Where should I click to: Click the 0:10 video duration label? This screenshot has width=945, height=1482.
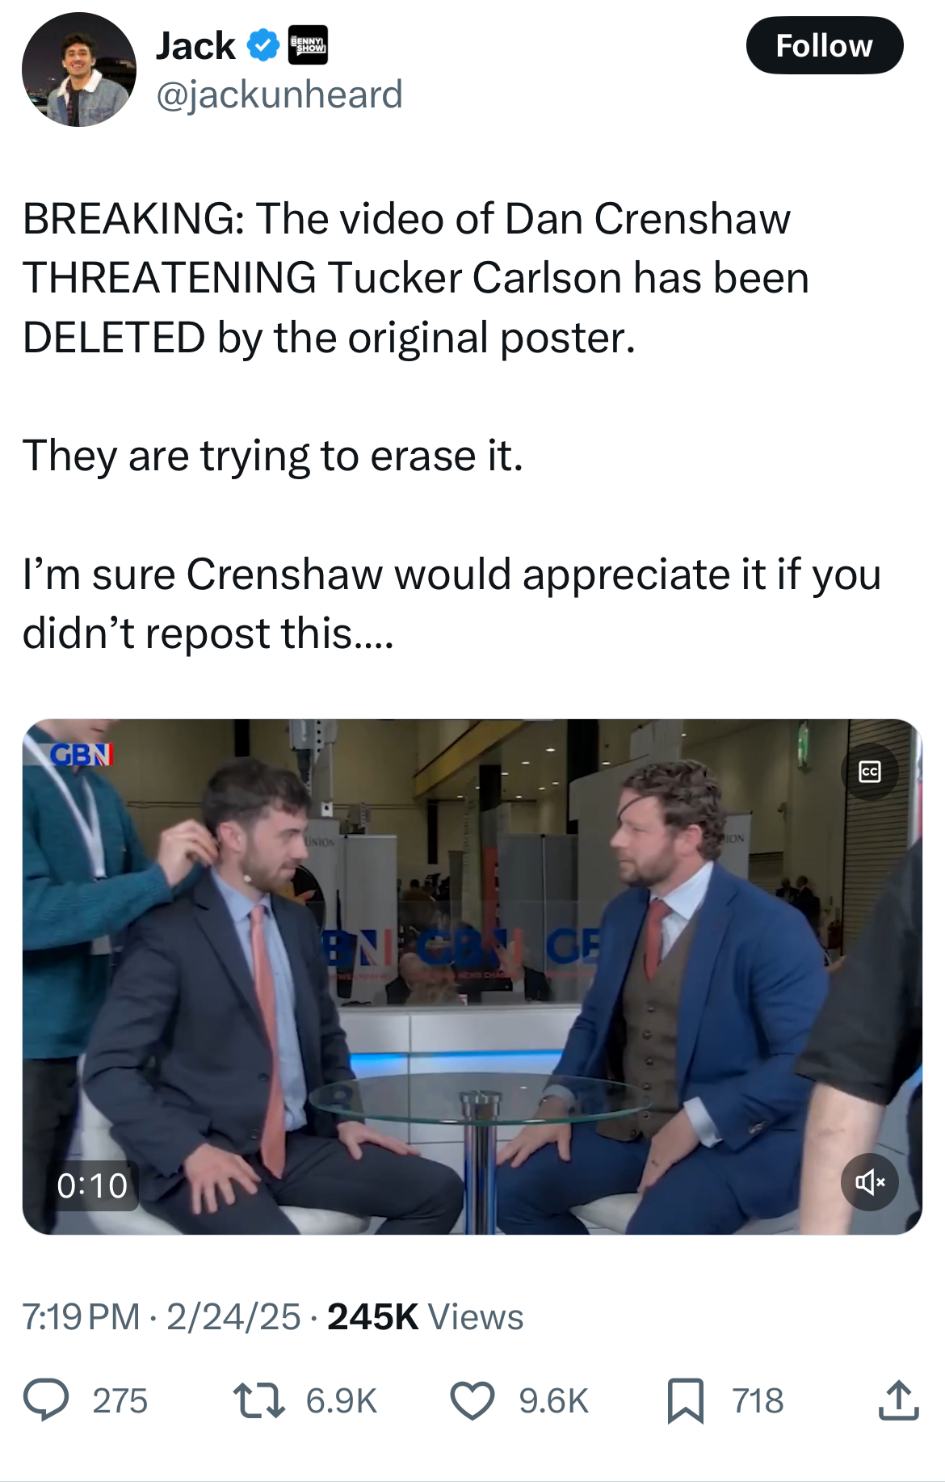[92, 1185]
